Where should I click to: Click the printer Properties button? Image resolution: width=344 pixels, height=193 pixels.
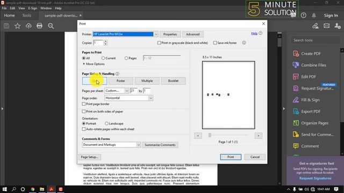[170, 34]
